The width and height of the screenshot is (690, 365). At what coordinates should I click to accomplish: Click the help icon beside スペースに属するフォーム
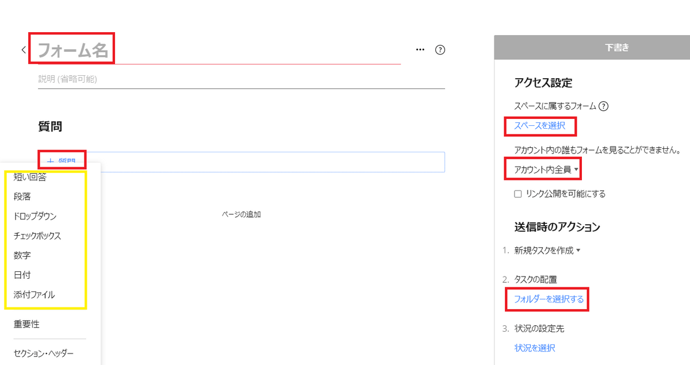603,106
